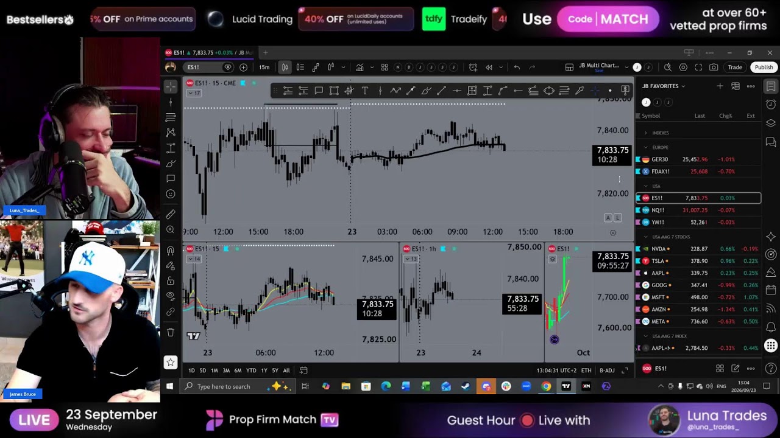The height and width of the screenshot is (438, 780).
Task: Click the trash icon to remove drawings
Action: [171, 332]
